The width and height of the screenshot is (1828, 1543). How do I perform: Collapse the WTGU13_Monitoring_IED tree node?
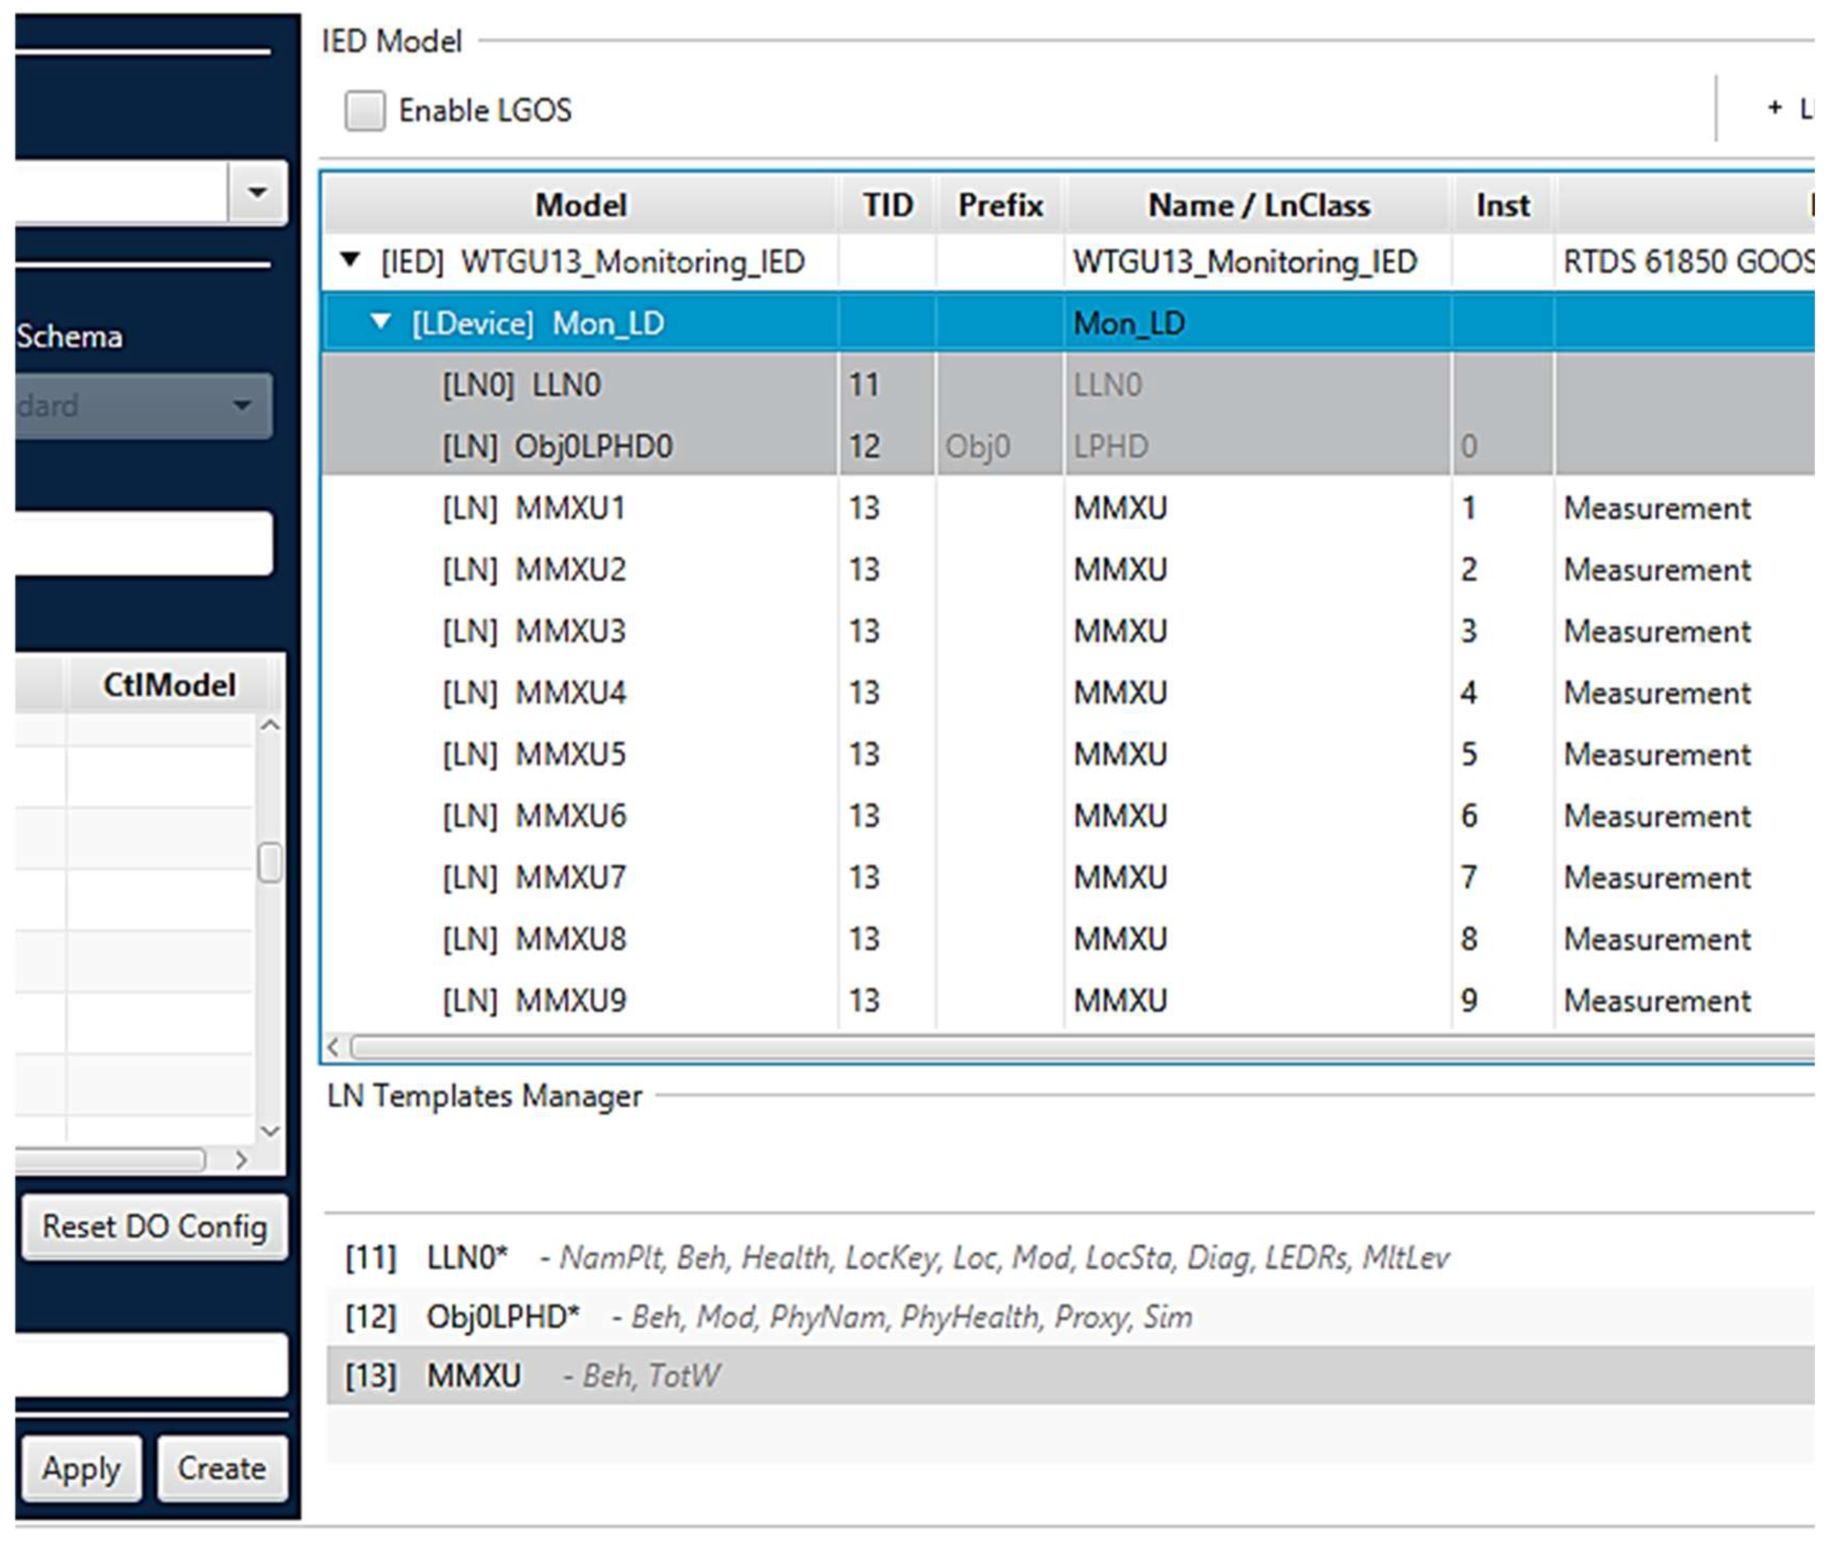[350, 260]
